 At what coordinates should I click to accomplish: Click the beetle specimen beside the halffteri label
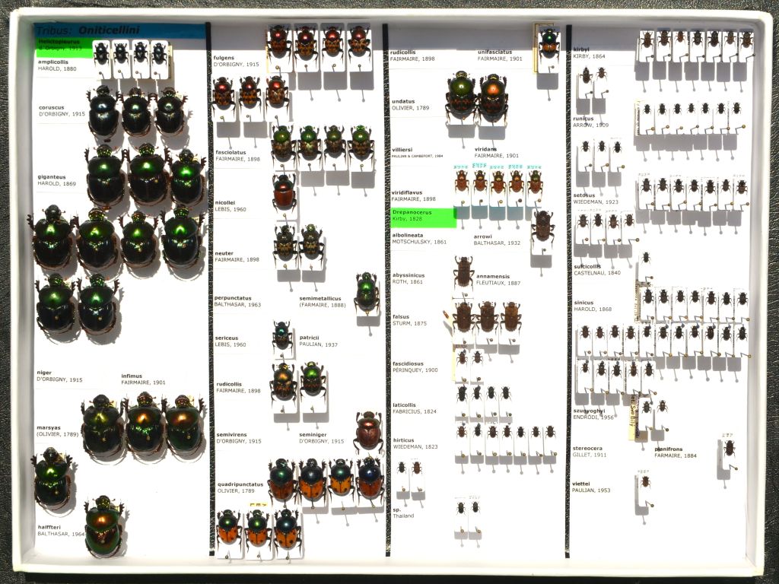coord(103,525)
